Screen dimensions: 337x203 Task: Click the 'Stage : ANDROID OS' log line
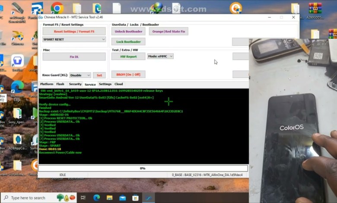[x=54, y=115]
